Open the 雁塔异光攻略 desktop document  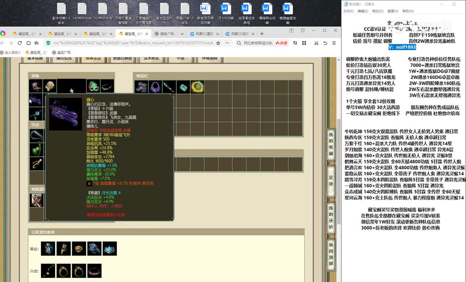(267, 14)
